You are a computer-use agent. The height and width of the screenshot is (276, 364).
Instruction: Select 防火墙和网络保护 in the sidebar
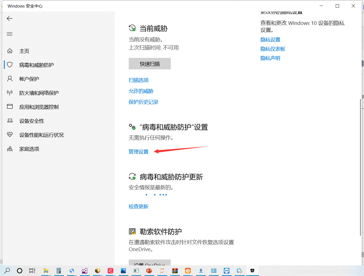pyautogui.click(x=39, y=93)
